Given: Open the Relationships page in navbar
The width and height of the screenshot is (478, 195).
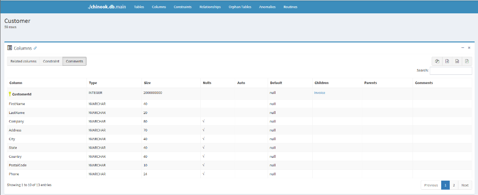Looking at the screenshot, I should pos(210,7).
